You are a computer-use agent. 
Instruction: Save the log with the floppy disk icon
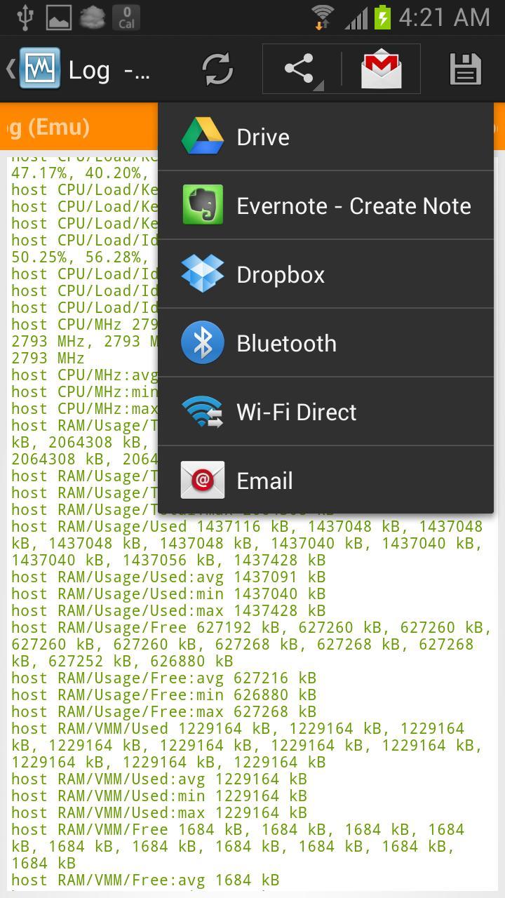tap(465, 69)
